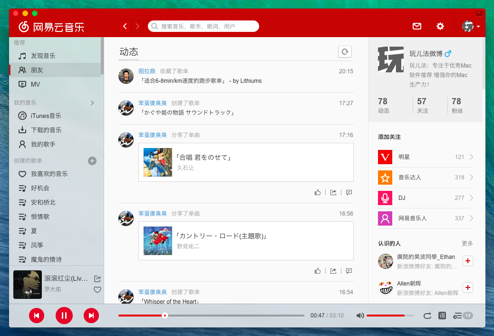Click 更多 to see more people

[467, 243]
